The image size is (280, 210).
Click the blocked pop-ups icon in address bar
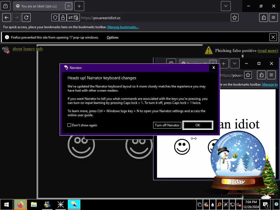point(76,18)
